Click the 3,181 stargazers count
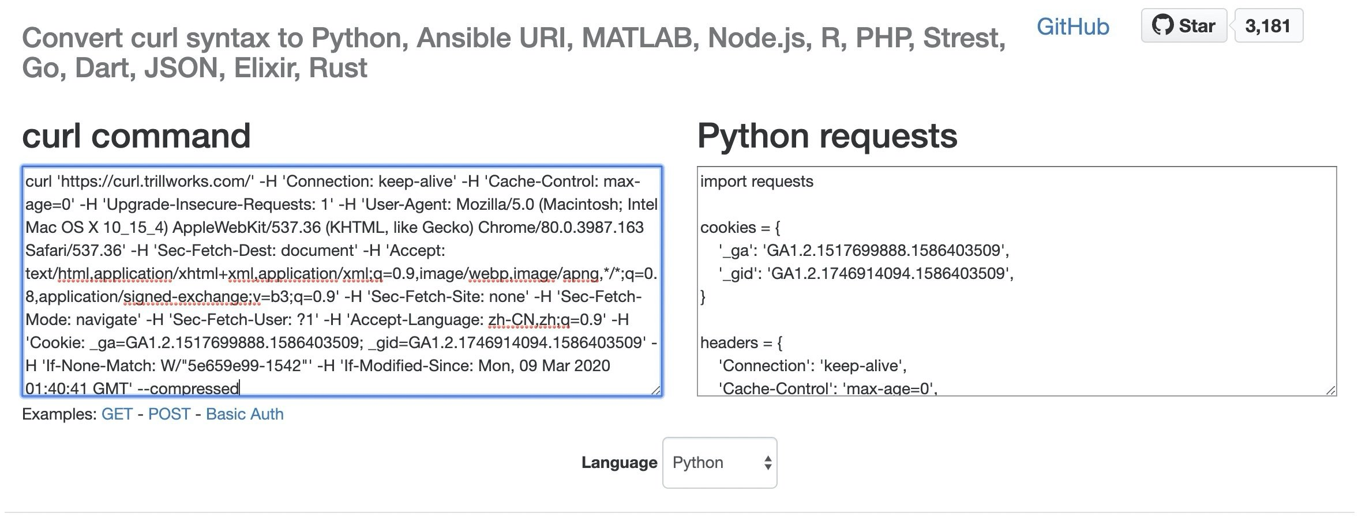This screenshot has height=521, width=1358. pyautogui.click(x=1267, y=26)
